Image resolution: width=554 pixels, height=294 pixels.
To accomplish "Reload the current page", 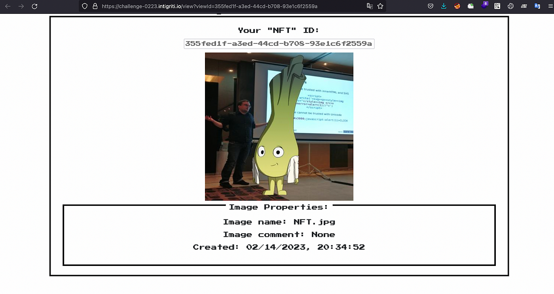I will click(x=34, y=6).
